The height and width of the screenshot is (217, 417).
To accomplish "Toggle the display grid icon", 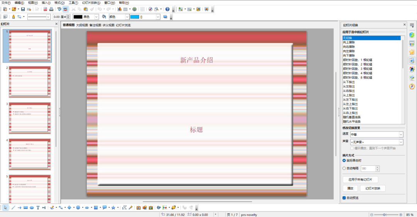I will (x=142, y=9).
